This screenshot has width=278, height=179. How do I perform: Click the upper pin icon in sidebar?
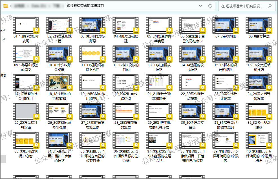[4, 30]
